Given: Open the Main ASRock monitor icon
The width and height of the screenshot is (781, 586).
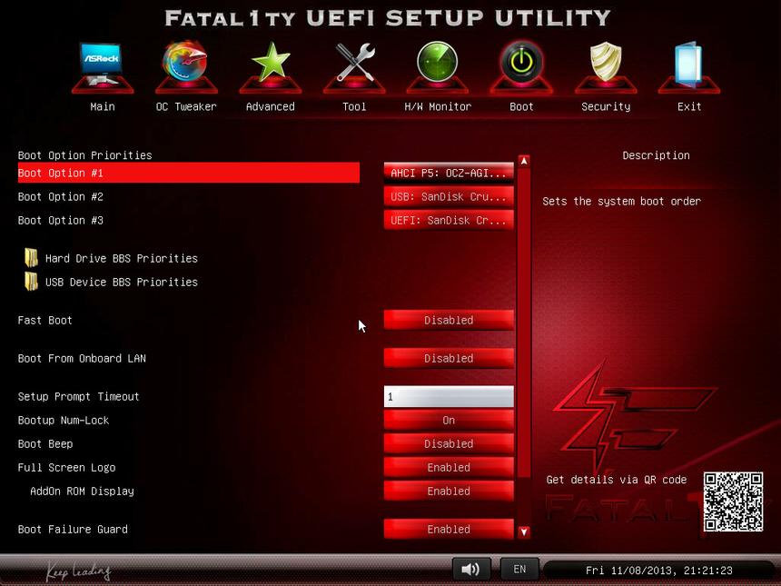Looking at the screenshot, I should (102, 66).
